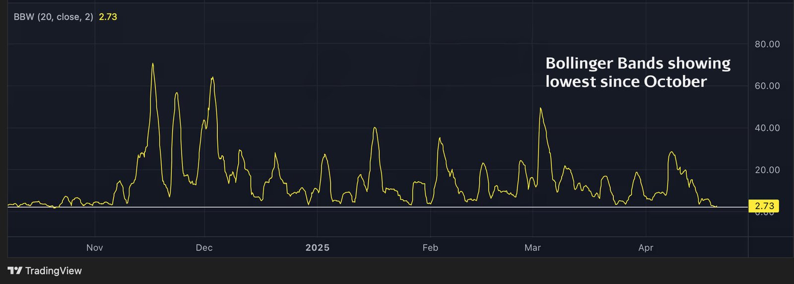The height and width of the screenshot is (284, 794).
Task: Click the 2025 label on time axis
Action: click(318, 248)
